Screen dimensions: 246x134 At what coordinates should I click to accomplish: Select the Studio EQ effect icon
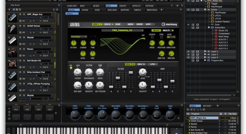coord(217,30)
